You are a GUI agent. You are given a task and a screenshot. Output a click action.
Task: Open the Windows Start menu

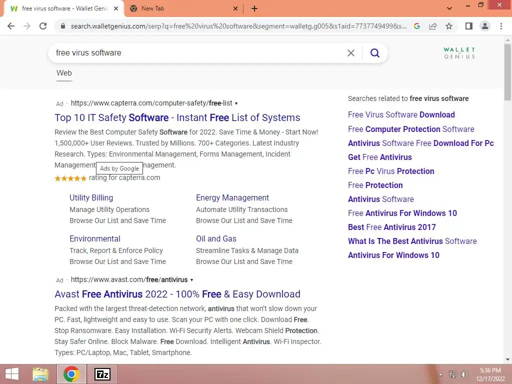[x=12, y=374]
